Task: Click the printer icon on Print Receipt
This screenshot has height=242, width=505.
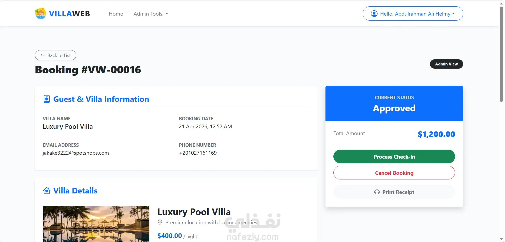Action: [x=377, y=192]
